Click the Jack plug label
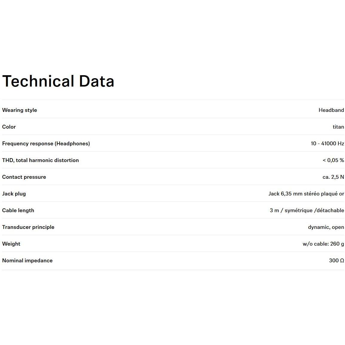 [x=14, y=194]
